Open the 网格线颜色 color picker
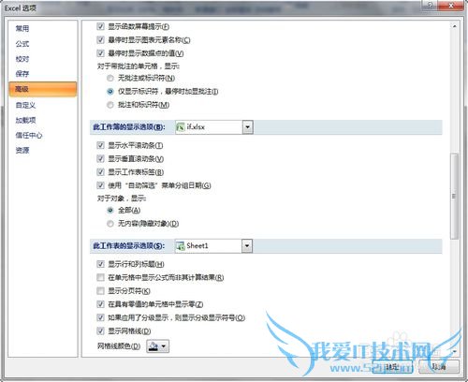The height and width of the screenshot is (382, 468). (x=158, y=346)
